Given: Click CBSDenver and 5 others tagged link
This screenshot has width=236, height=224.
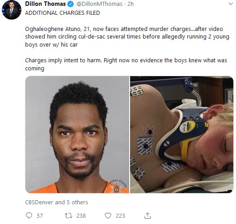Looking at the screenshot, I should tap(56, 202).
